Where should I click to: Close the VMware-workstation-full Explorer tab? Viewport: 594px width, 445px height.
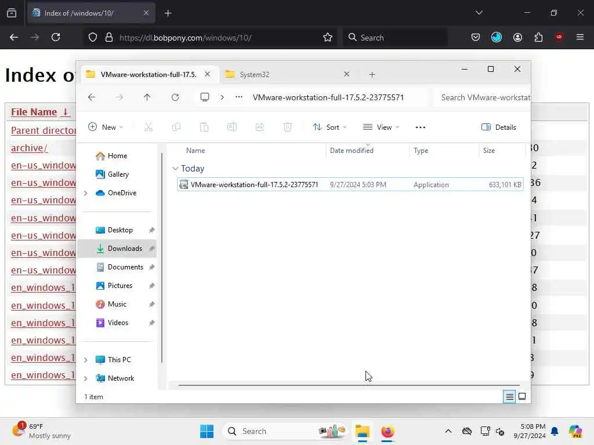(x=207, y=74)
